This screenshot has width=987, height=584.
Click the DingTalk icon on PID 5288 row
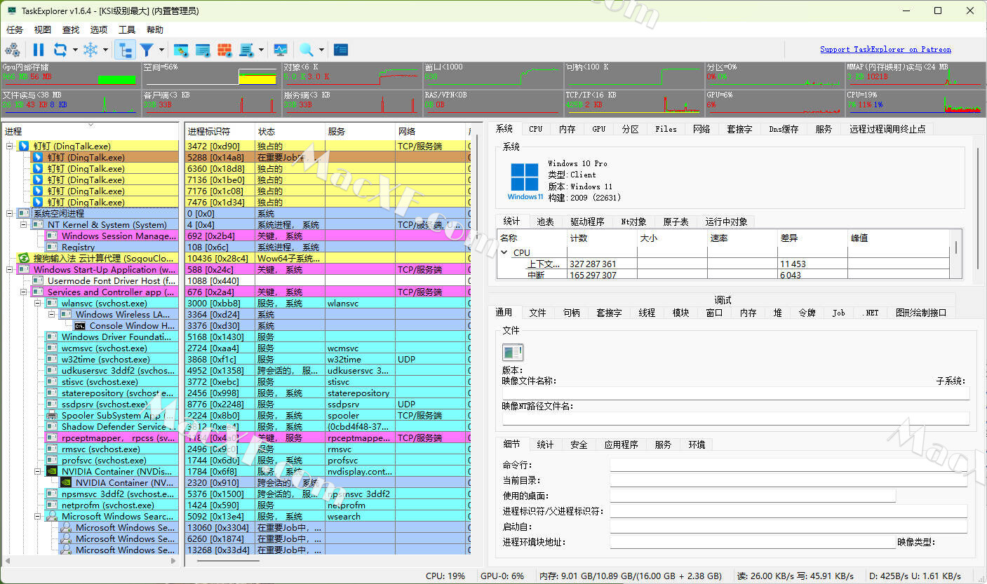39,157
